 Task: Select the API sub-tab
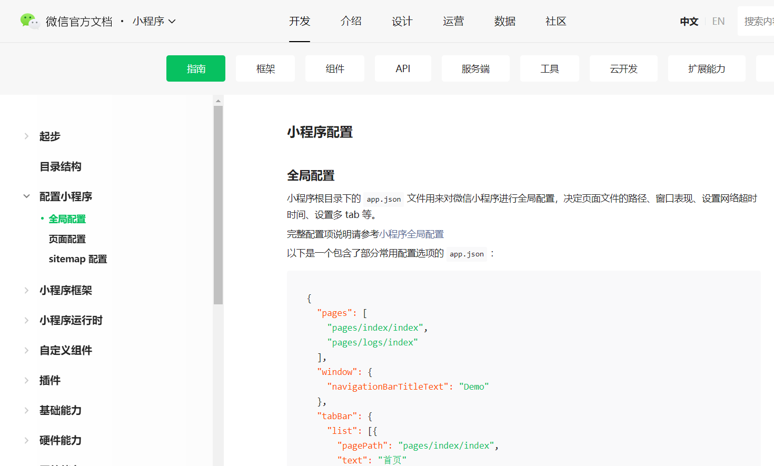(x=403, y=68)
